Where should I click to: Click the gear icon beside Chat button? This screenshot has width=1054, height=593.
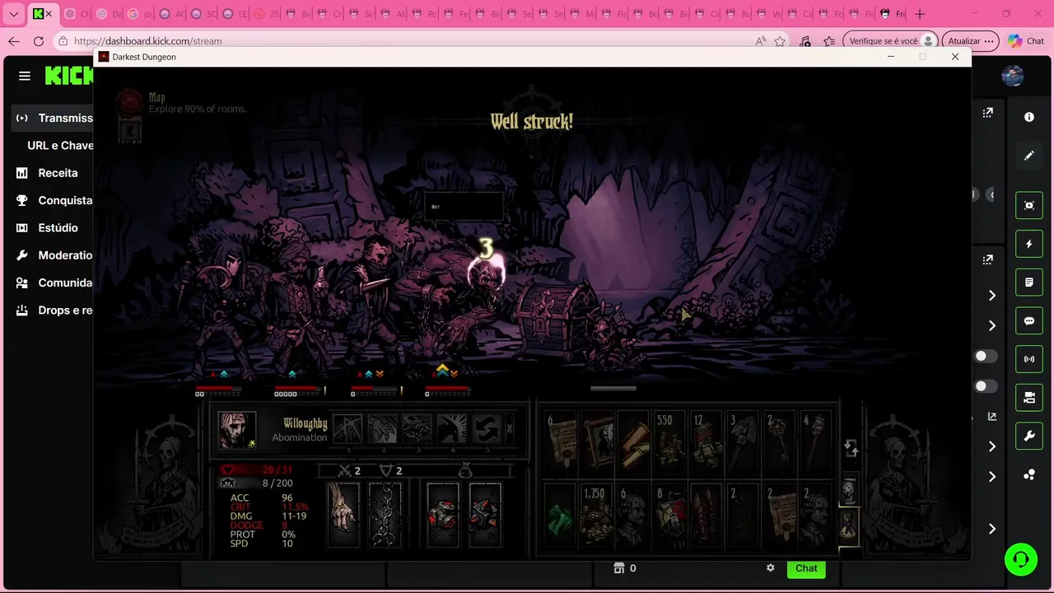tap(771, 568)
